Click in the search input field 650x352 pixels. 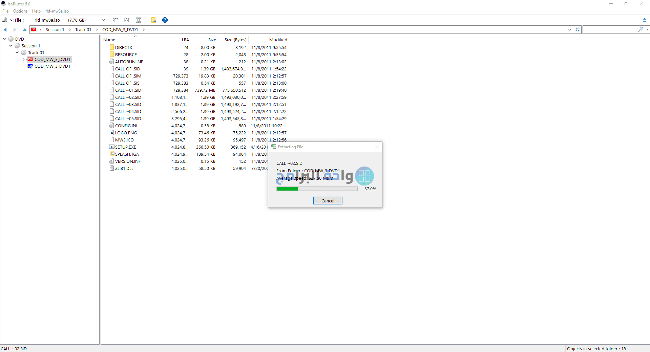point(610,30)
